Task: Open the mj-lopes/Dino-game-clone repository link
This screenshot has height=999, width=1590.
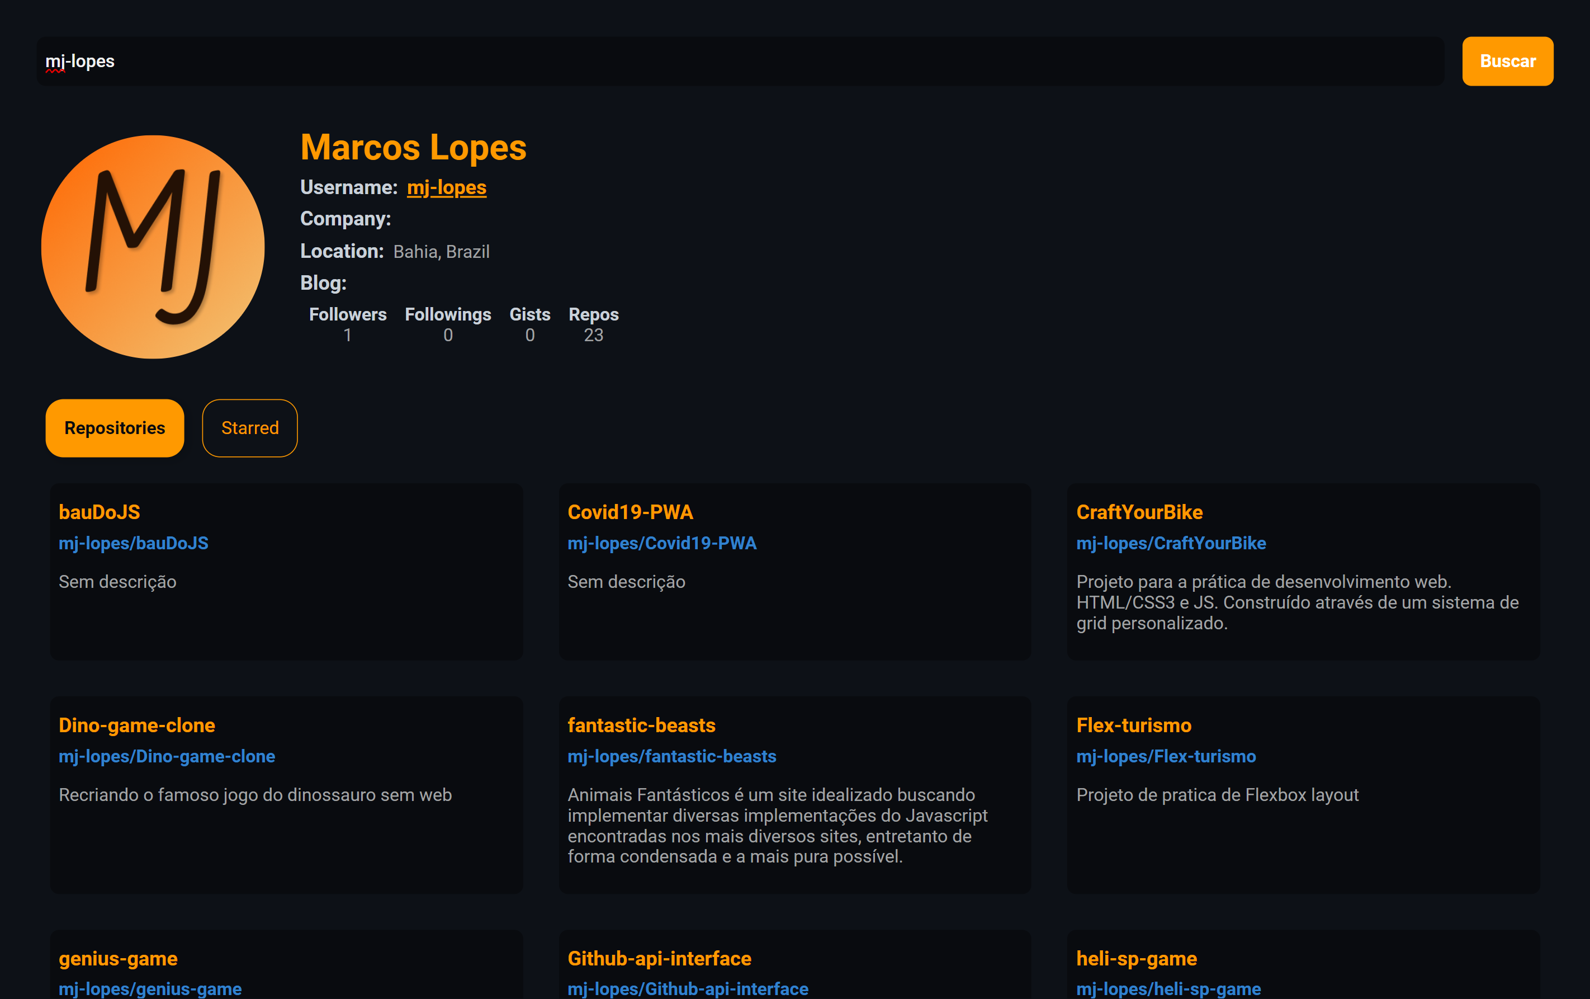Action: [x=167, y=756]
